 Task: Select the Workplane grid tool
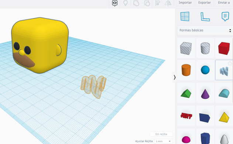(185, 16)
